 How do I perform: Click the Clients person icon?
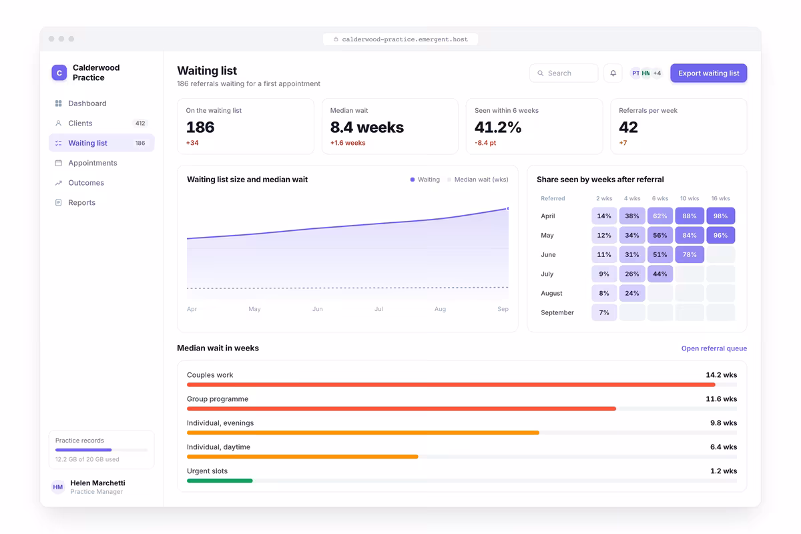point(58,123)
